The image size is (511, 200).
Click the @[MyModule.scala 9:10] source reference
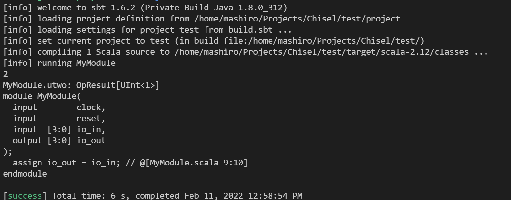point(194,163)
